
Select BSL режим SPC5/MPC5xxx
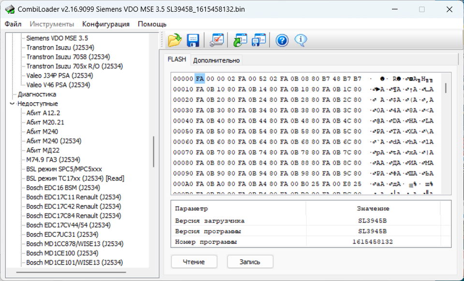64,169
